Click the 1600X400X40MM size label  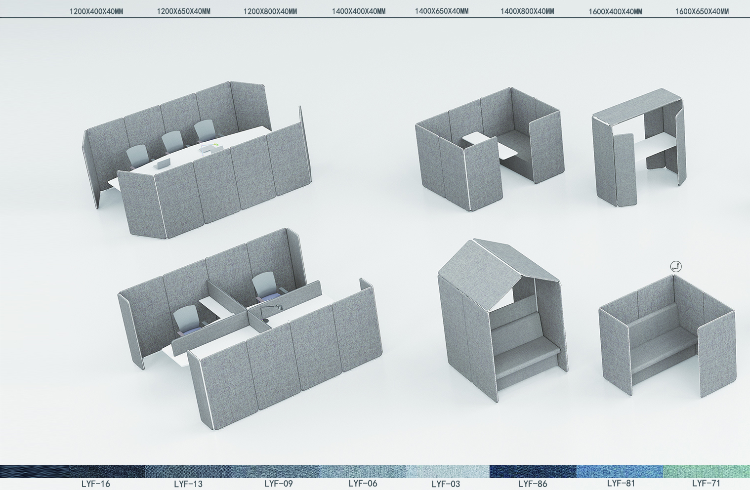[615, 11]
